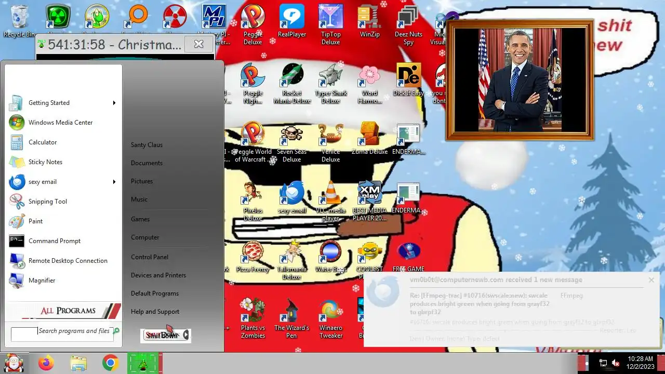The width and height of the screenshot is (665, 374).
Task: Launch Peggle World of Warcraft desktop shortcut
Action: [x=253, y=142]
